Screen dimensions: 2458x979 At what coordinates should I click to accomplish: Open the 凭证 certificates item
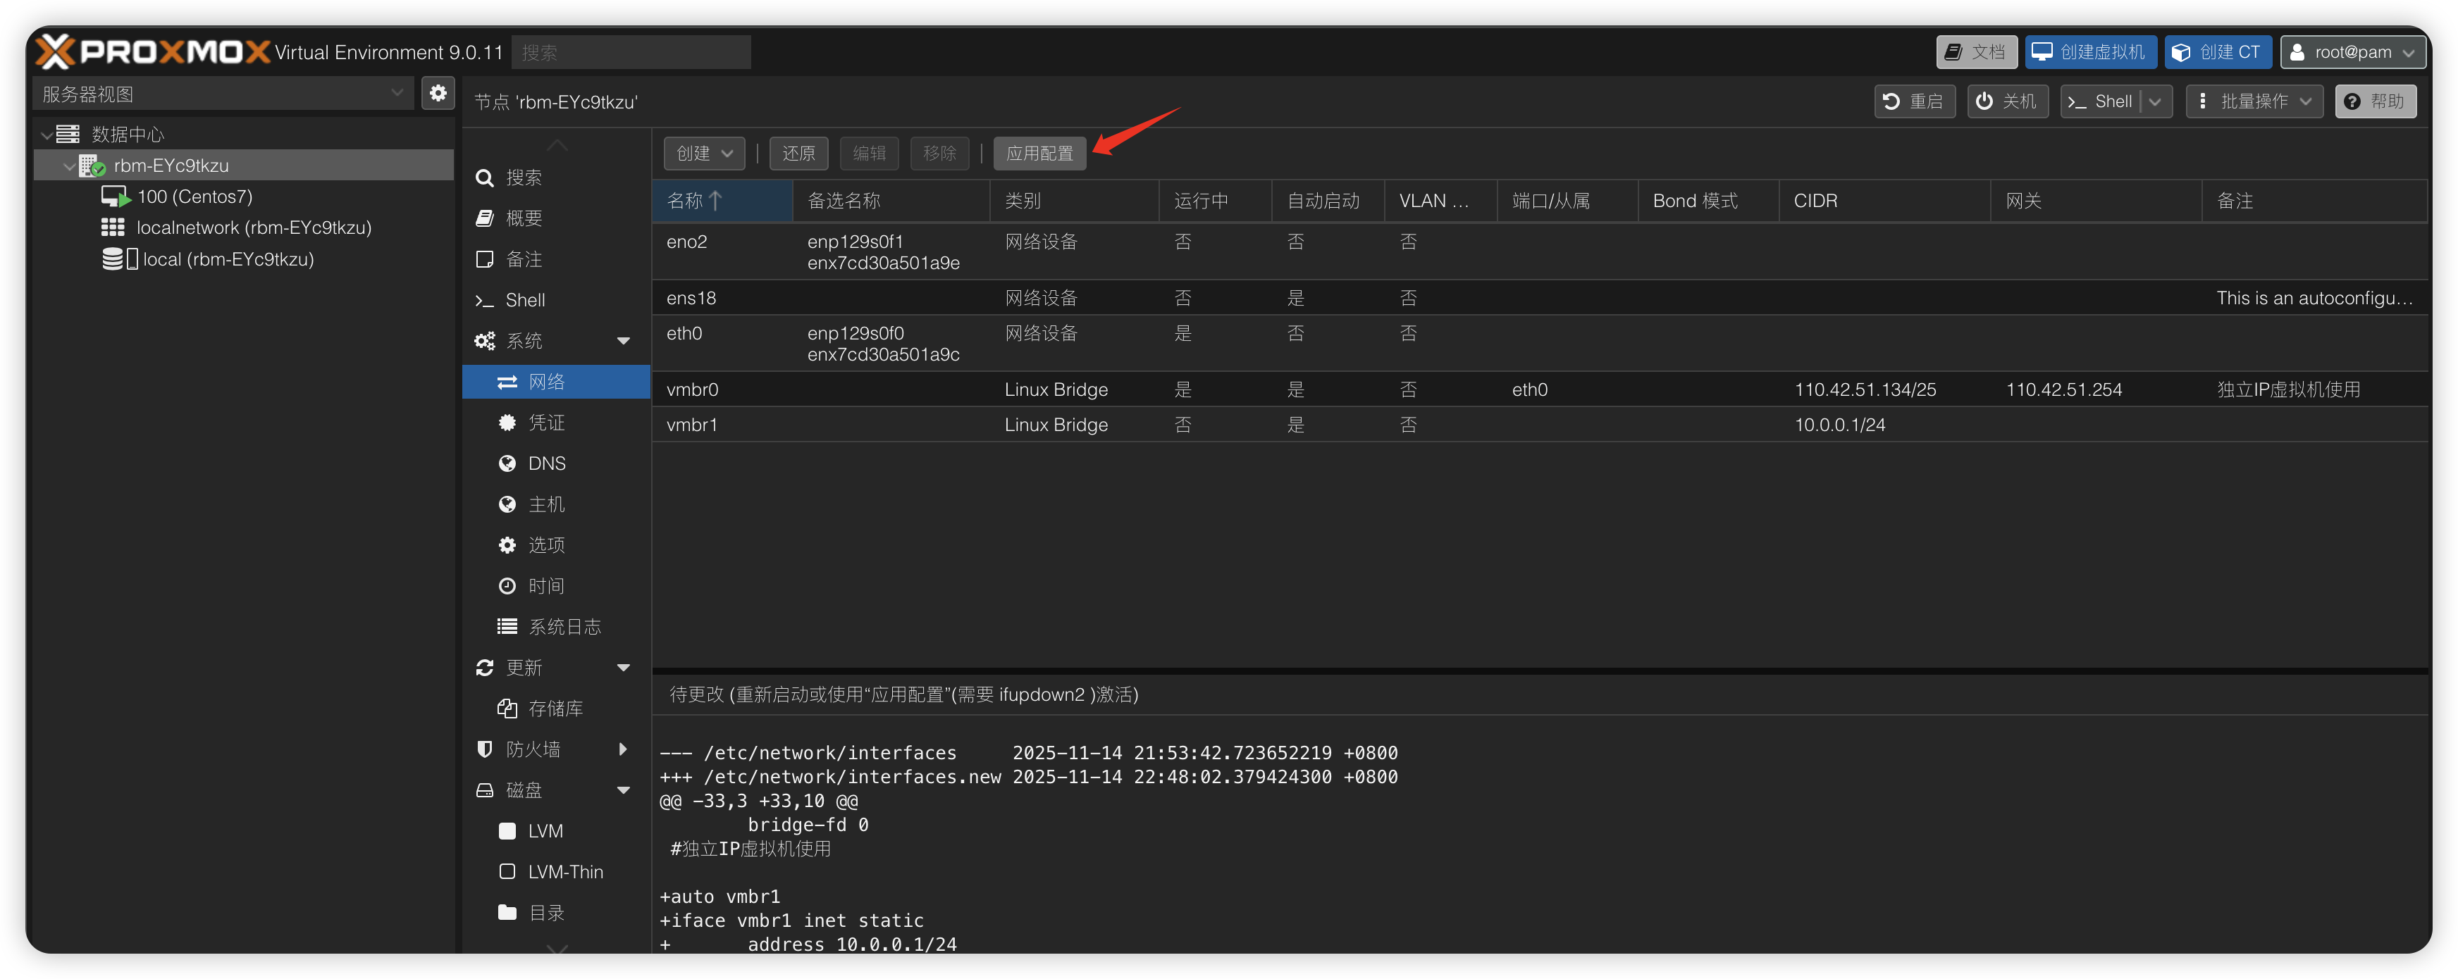pyautogui.click(x=546, y=423)
